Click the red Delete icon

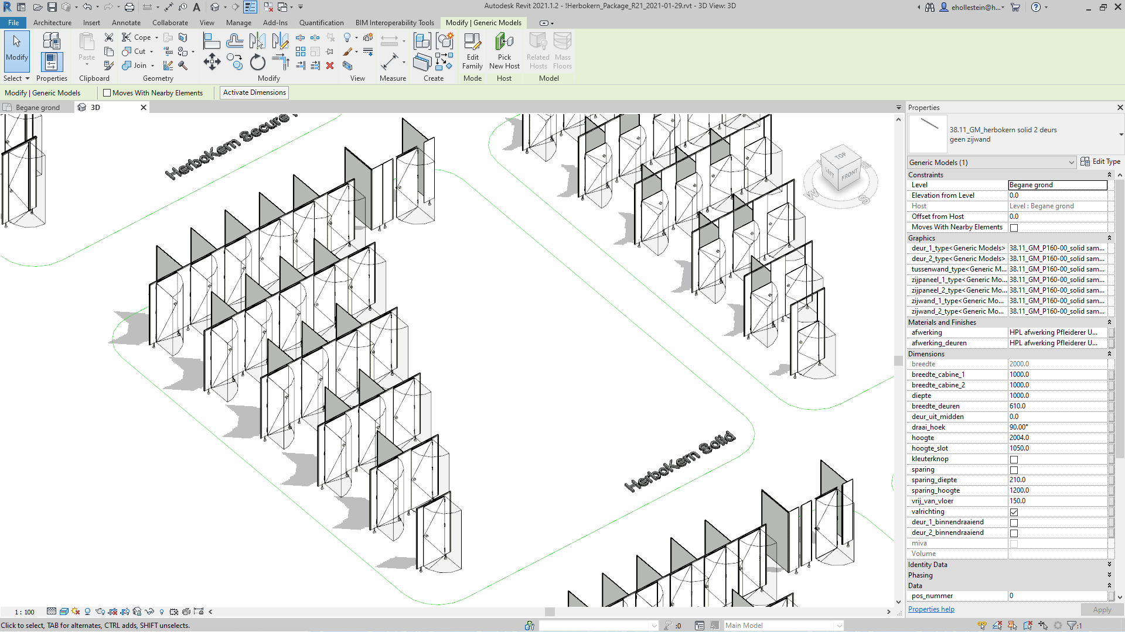point(330,66)
